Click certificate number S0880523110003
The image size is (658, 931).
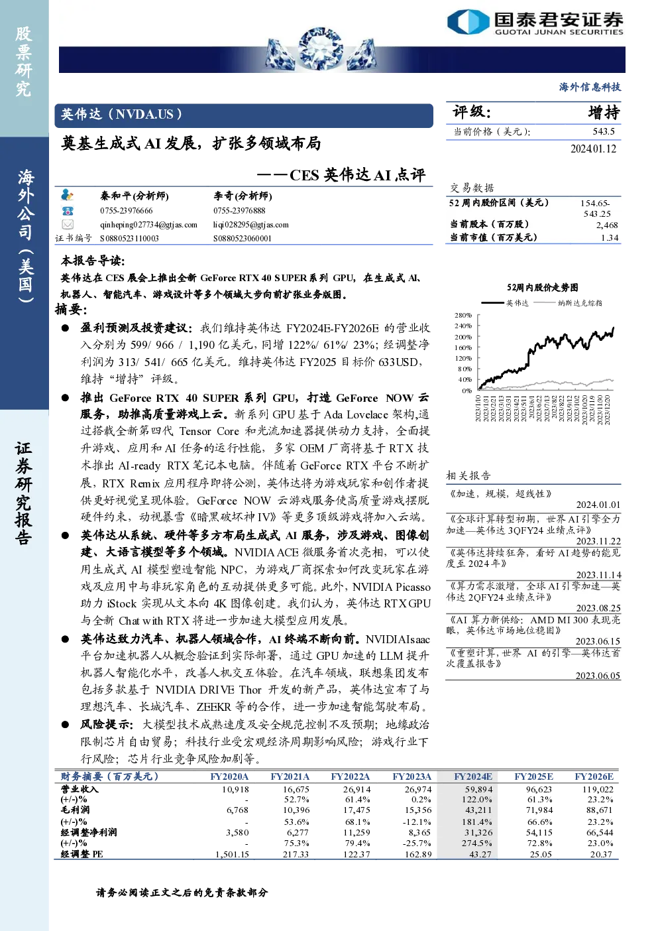[x=129, y=239]
